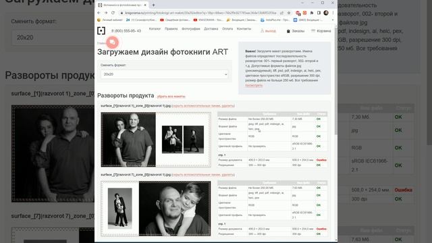This screenshot has height=243, width=432.
Task: Click 'удалить' for razvorot 1 spread
Action: [x=228, y=106]
